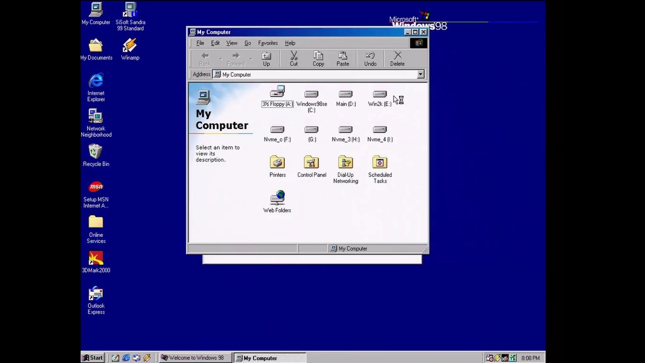Image resolution: width=645 pixels, height=363 pixels.
Task: Select Internet Explorer desktop icon
Action: [x=96, y=87]
